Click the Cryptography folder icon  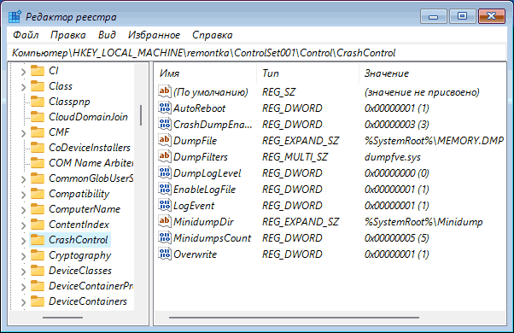click(x=38, y=255)
